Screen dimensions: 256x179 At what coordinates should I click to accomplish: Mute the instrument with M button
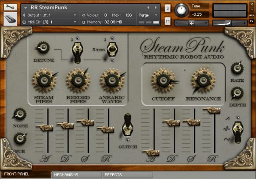168,21
